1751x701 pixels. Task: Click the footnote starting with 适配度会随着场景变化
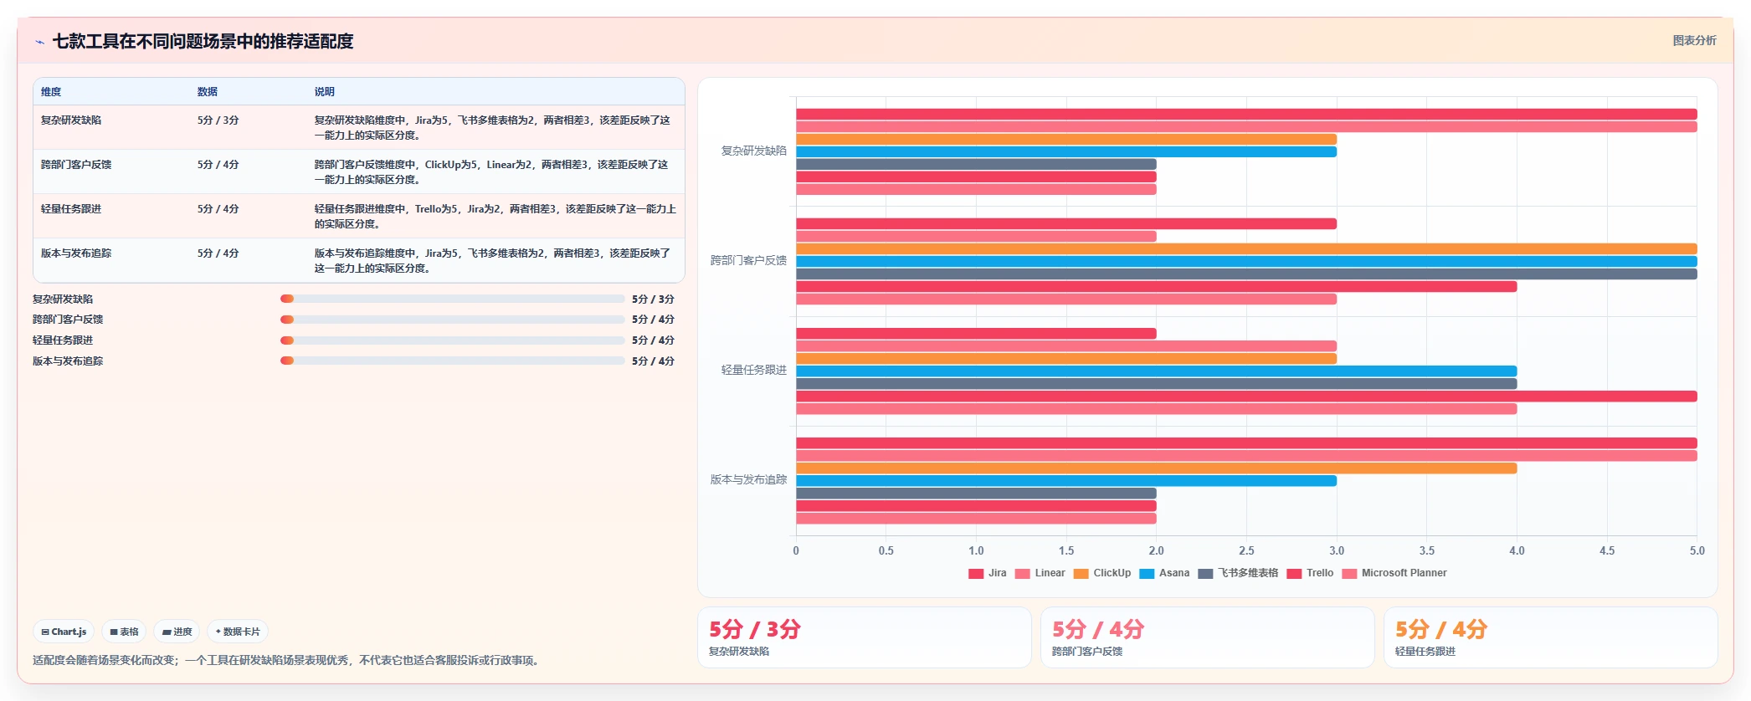pos(288,661)
